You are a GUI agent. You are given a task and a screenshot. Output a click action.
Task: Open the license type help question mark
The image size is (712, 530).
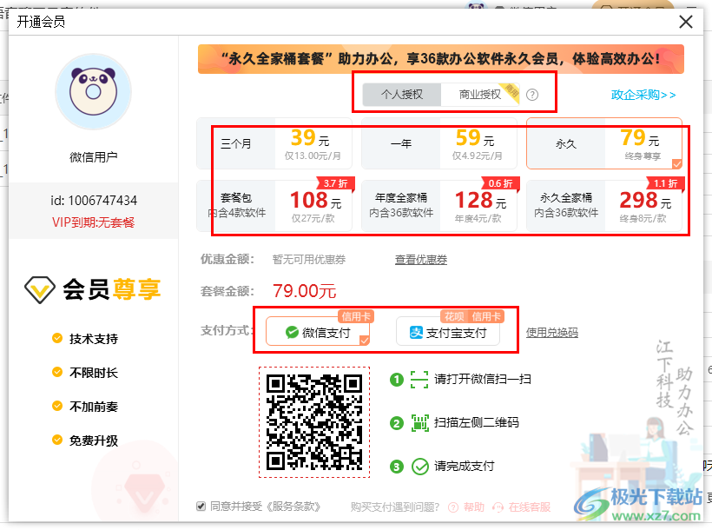pyautogui.click(x=531, y=95)
